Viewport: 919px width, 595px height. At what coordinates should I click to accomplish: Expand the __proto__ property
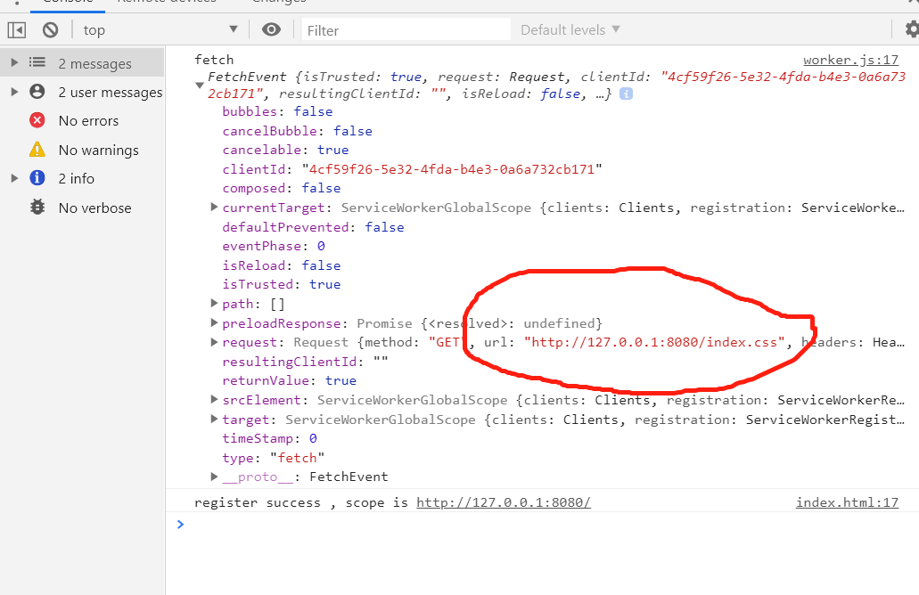coord(214,477)
